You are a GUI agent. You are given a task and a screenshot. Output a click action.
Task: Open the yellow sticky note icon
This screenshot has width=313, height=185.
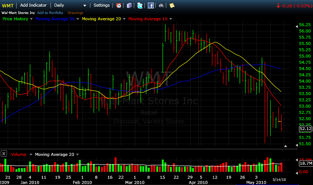[172, 6]
